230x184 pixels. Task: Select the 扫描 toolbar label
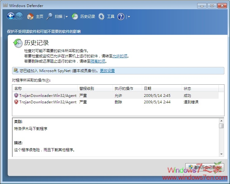(59, 17)
